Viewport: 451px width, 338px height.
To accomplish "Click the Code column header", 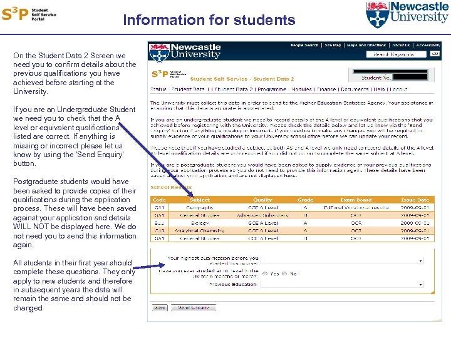I will [x=159, y=200].
